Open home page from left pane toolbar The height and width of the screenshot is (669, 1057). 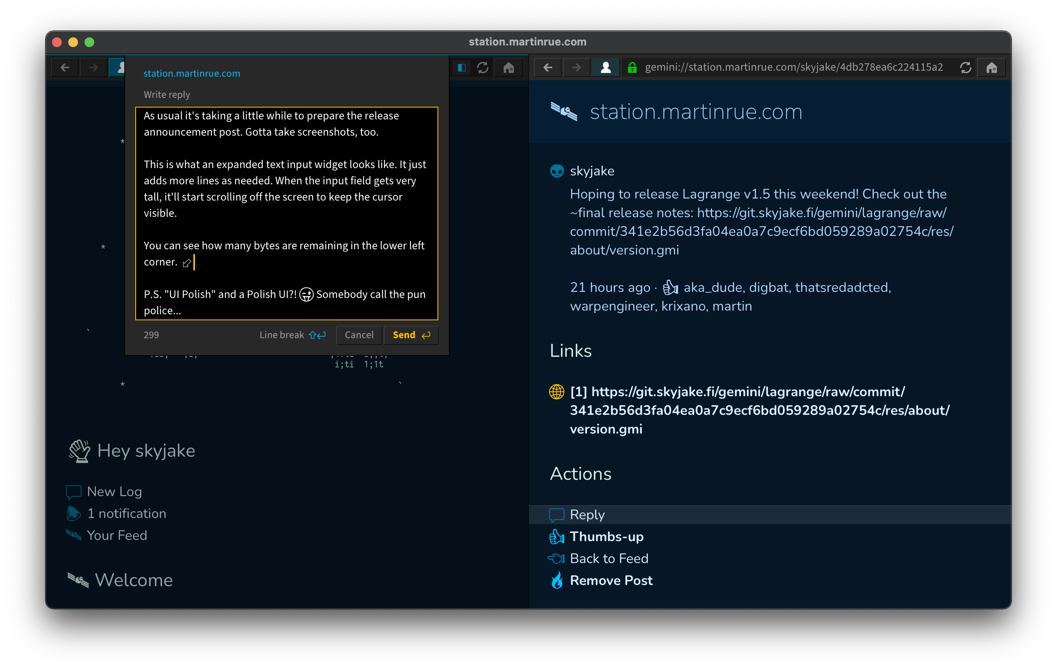click(x=509, y=67)
